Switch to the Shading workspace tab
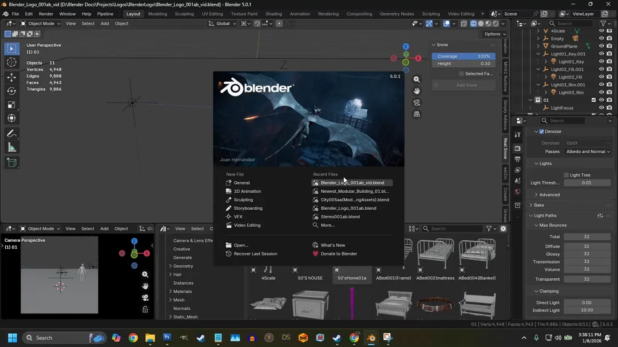This screenshot has height=347, width=618. pos(274,14)
